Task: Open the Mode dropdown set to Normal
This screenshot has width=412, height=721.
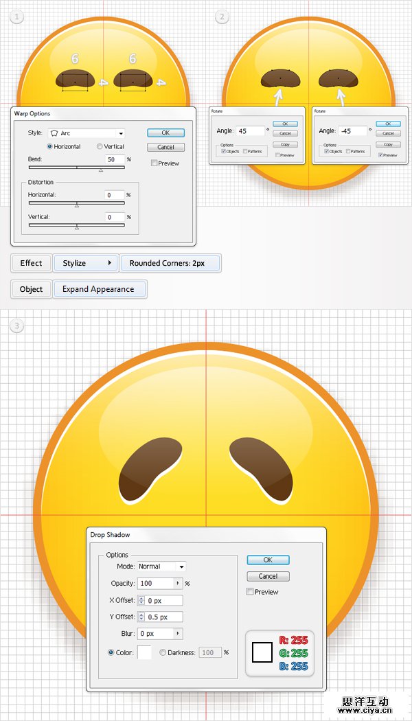Action: coord(161,566)
